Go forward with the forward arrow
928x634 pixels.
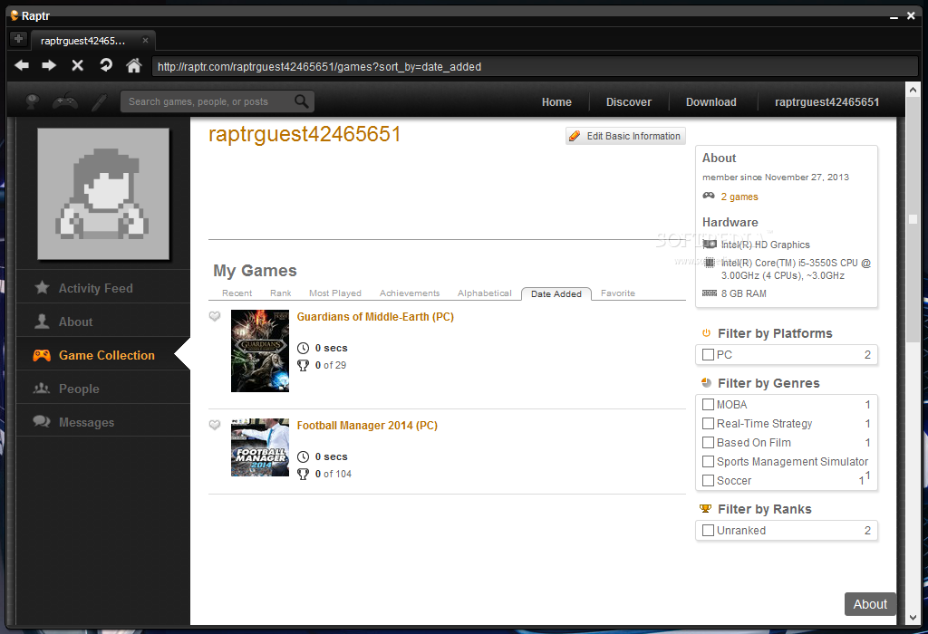point(49,65)
